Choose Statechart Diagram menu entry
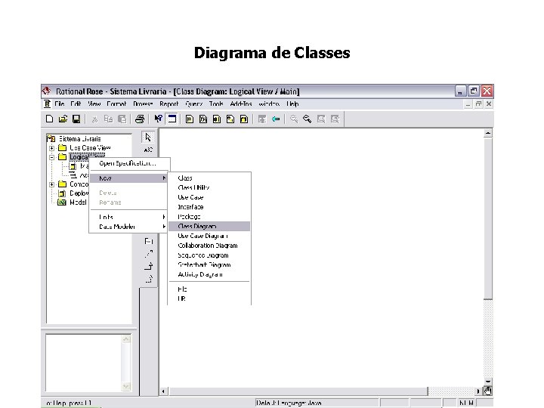The height and width of the screenshot is (408, 544). [x=209, y=264]
